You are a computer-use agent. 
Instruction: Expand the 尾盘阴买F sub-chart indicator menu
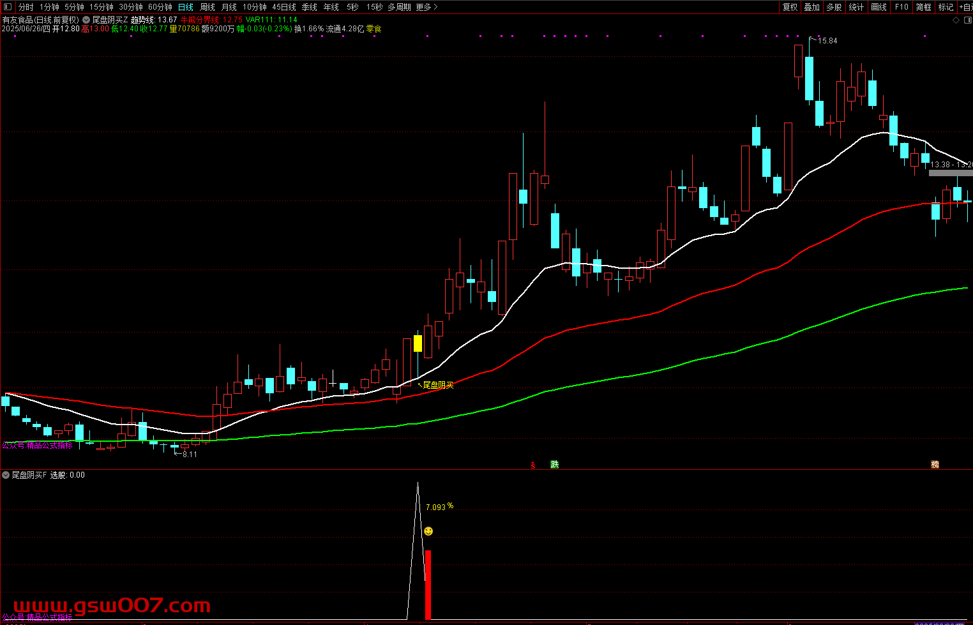[x=6, y=475]
